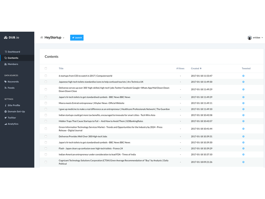Click tweeted check icon for Ars Technica UK row
Image resolution: width=265 pixels, height=199 pixels.
click(x=244, y=82)
